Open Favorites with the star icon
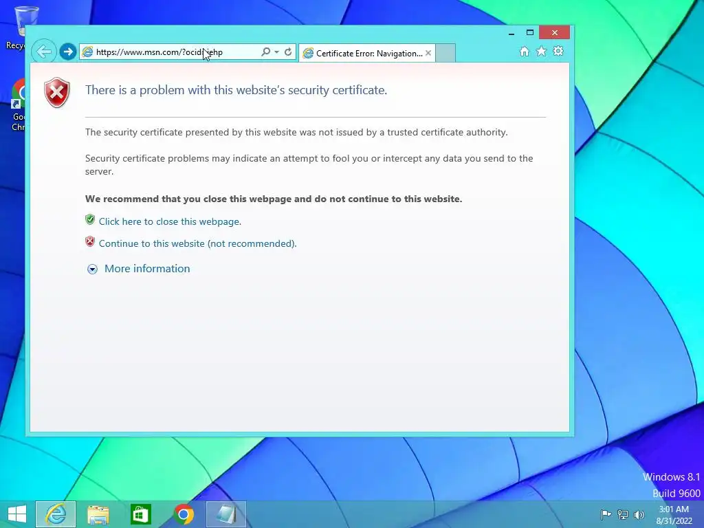The width and height of the screenshot is (704, 528). [542, 51]
